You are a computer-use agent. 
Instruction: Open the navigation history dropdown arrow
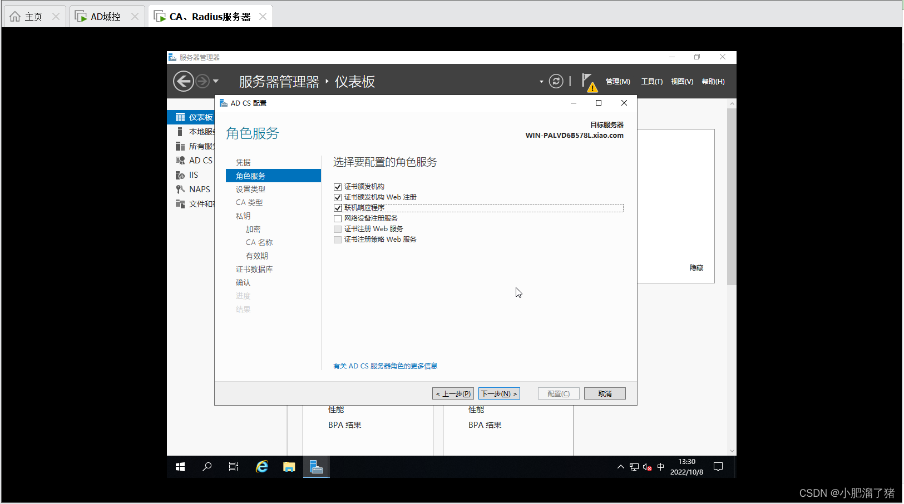pos(216,82)
